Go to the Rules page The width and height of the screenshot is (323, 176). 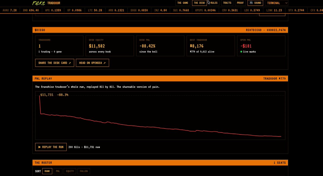pyautogui.click(x=214, y=3)
